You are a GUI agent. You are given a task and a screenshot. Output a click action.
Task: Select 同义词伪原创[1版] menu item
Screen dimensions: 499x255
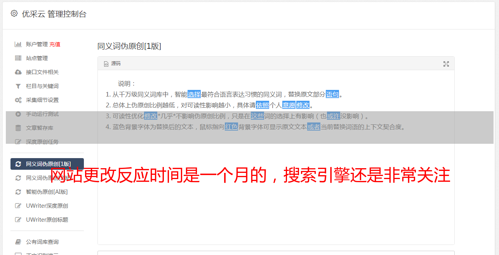47,164
